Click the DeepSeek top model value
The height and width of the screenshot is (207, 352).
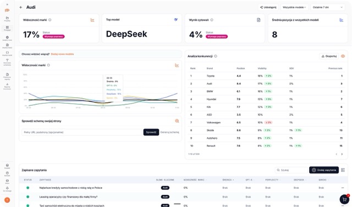(127, 34)
